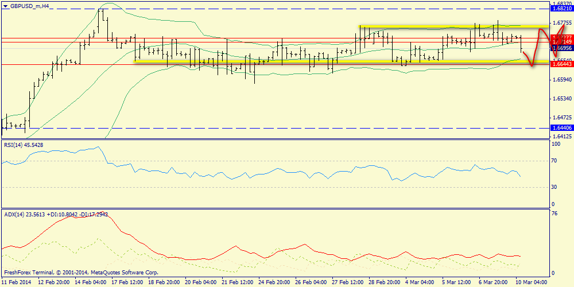The image size is (574, 287).
Task: Click the 1.68370 axis value
Action: click(x=563, y=3)
